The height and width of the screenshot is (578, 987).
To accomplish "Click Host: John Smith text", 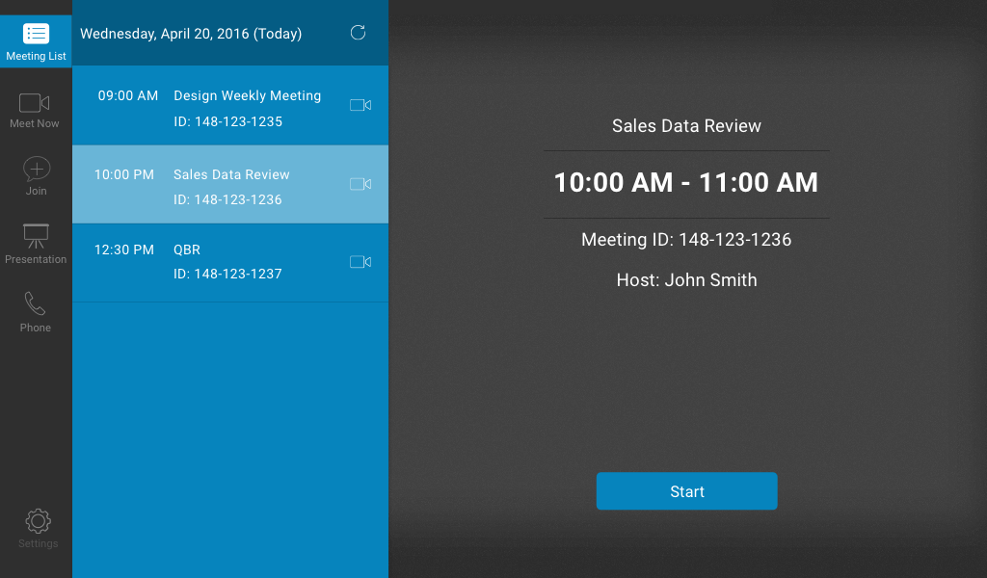I will [x=686, y=280].
